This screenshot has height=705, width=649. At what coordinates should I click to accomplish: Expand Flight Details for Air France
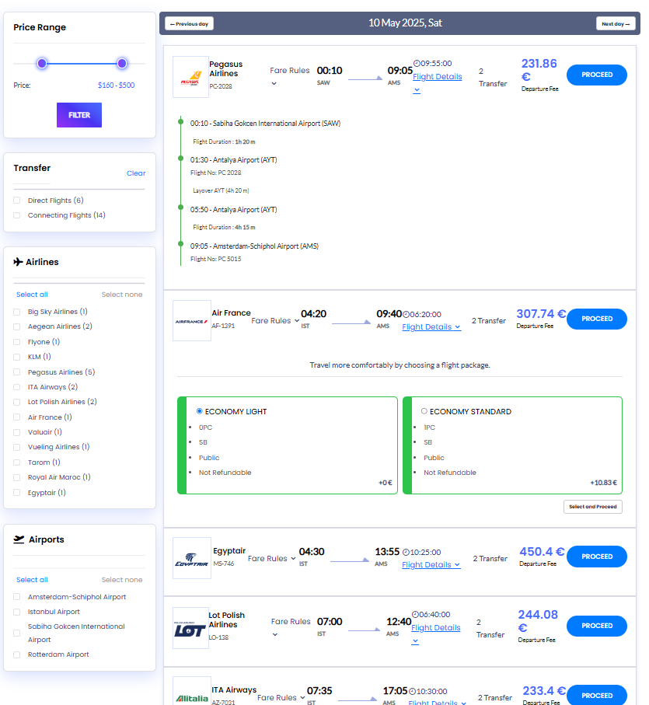[x=431, y=327]
